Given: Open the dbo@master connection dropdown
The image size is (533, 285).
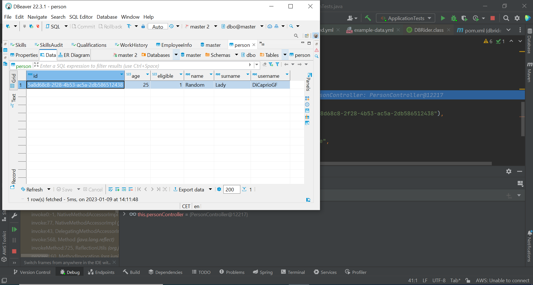Looking at the screenshot, I should (261, 26).
